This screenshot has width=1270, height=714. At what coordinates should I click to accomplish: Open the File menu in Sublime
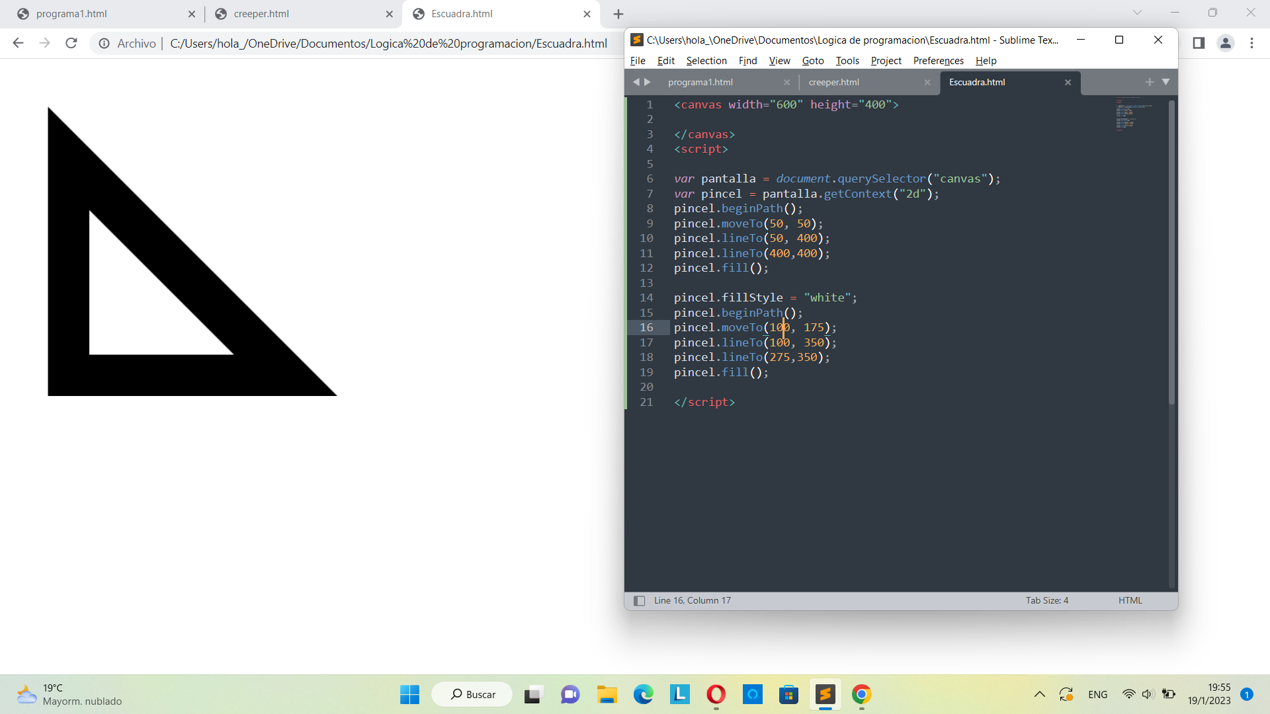[x=638, y=61]
